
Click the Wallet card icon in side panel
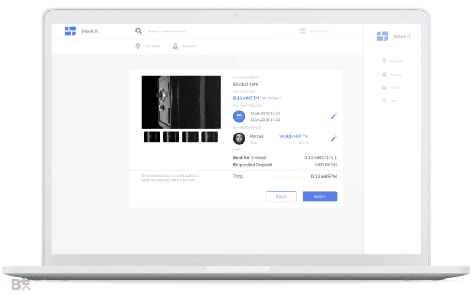(x=384, y=87)
